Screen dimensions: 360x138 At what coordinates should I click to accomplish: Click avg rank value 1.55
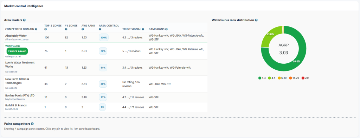[x=84, y=37]
